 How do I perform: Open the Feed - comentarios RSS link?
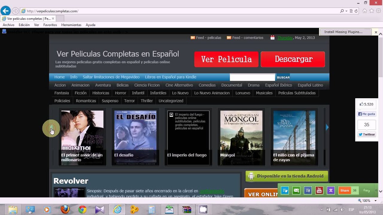pyautogui.click(x=245, y=38)
